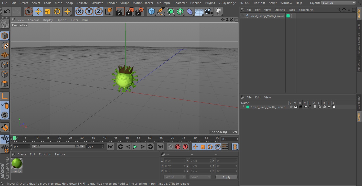Viewport: 362px width, 186px height.
Task: Click frame 45 on the timeline ruler
Action: coord(116,138)
